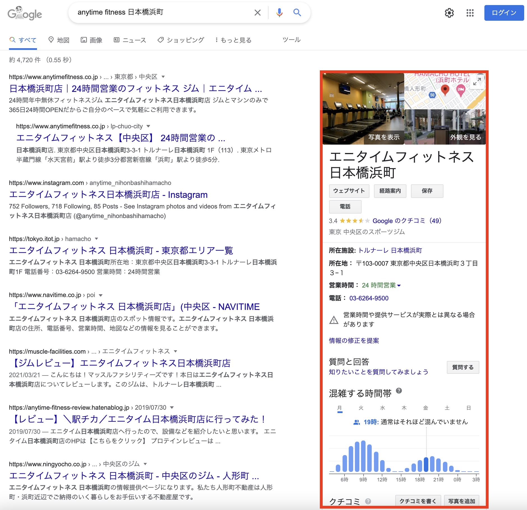
Task: Open the 中央区のジム - 人形町 result
Action: [134, 476]
